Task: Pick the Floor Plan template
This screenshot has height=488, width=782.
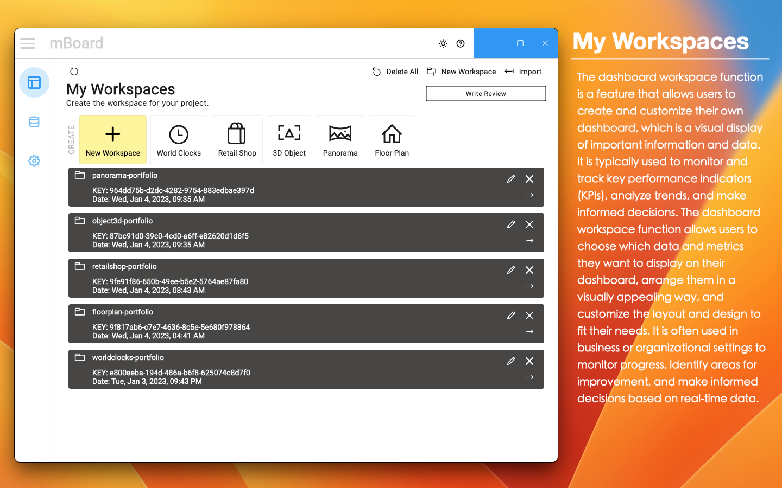Action: (x=392, y=140)
